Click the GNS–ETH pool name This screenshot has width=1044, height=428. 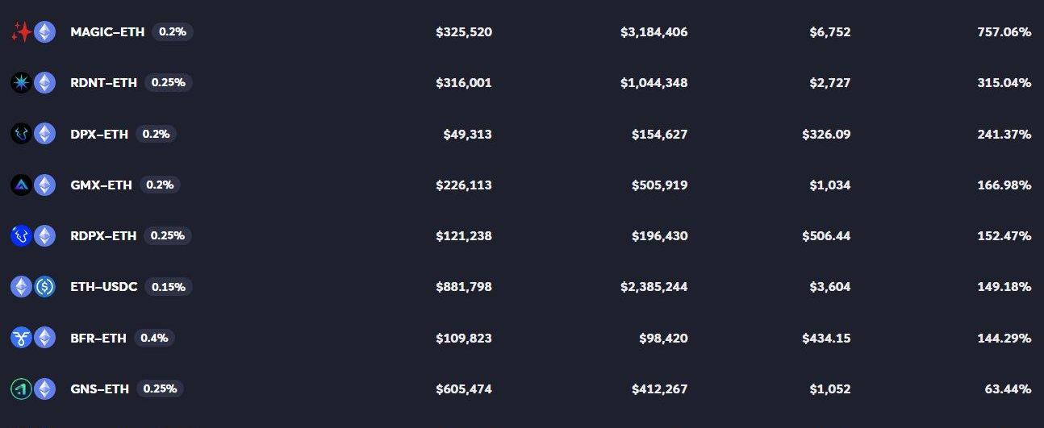pos(99,389)
